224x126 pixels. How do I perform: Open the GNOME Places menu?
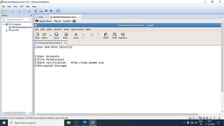(57, 21)
